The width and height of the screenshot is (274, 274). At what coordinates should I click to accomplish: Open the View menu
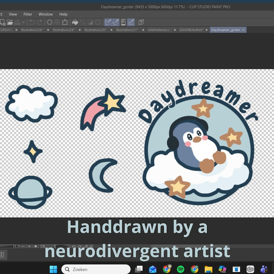coord(13,14)
